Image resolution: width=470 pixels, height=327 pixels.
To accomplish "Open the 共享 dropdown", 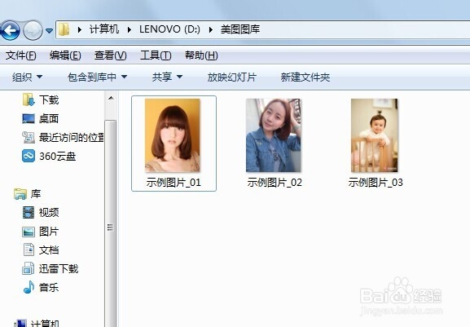I will (167, 77).
